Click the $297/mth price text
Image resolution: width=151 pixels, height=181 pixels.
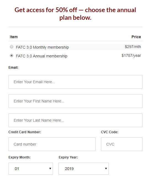coord(133,47)
